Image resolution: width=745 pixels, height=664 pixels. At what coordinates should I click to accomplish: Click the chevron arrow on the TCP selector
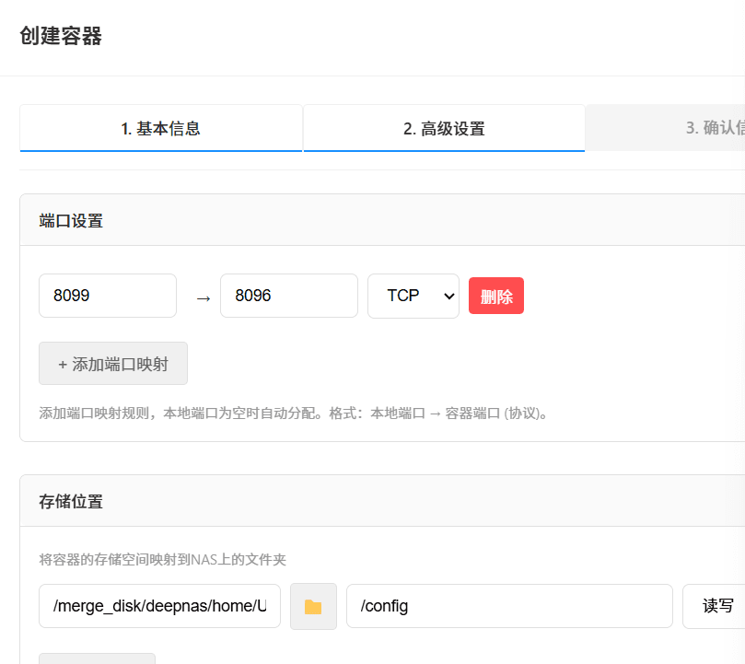(x=448, y=296)
